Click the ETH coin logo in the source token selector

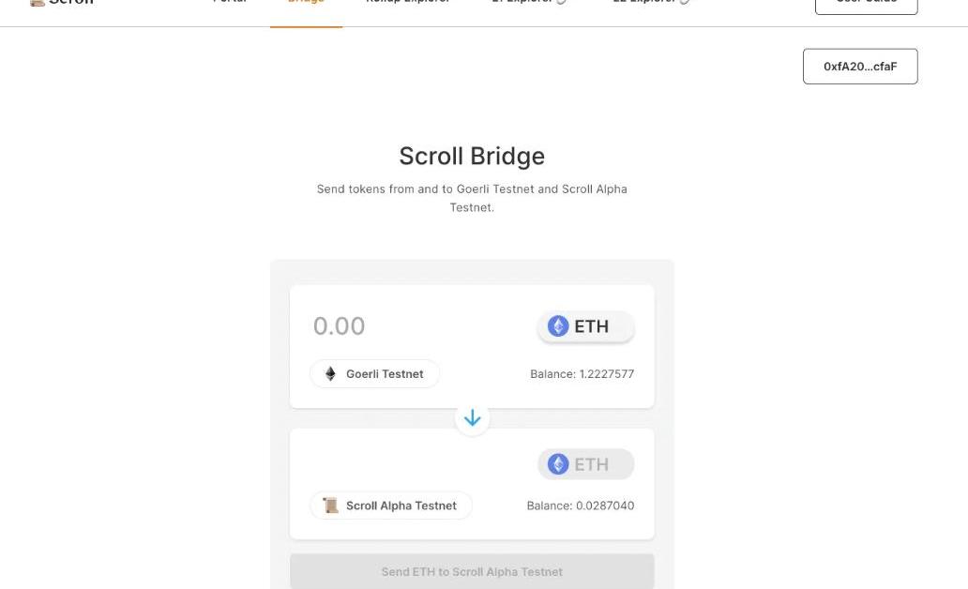[x=558, y=326]
